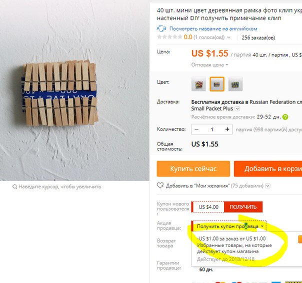Click the star rating icons
302x283 pixels.
[x=169, y=37]
